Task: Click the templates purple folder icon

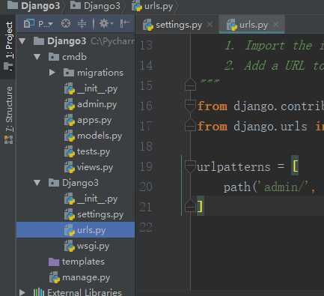Action: click(x=54, y=262)
